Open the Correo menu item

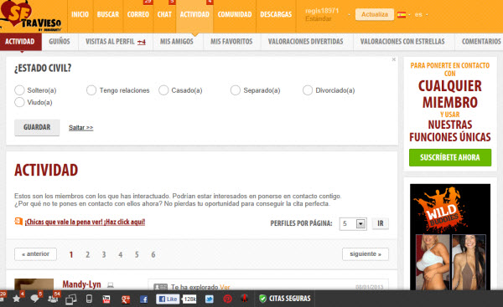[138, 14]
